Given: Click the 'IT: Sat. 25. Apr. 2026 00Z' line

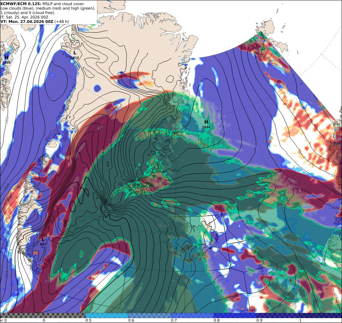Looking at the screenshot, I should (24, 17).
